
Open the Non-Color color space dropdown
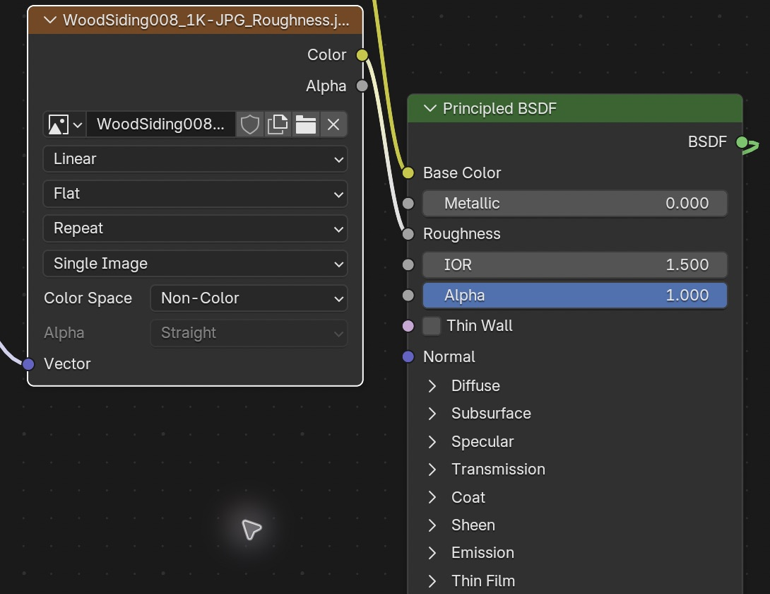coord(249,298)
